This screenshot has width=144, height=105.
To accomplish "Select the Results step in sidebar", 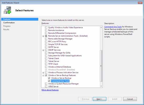I will pos(6,30).
